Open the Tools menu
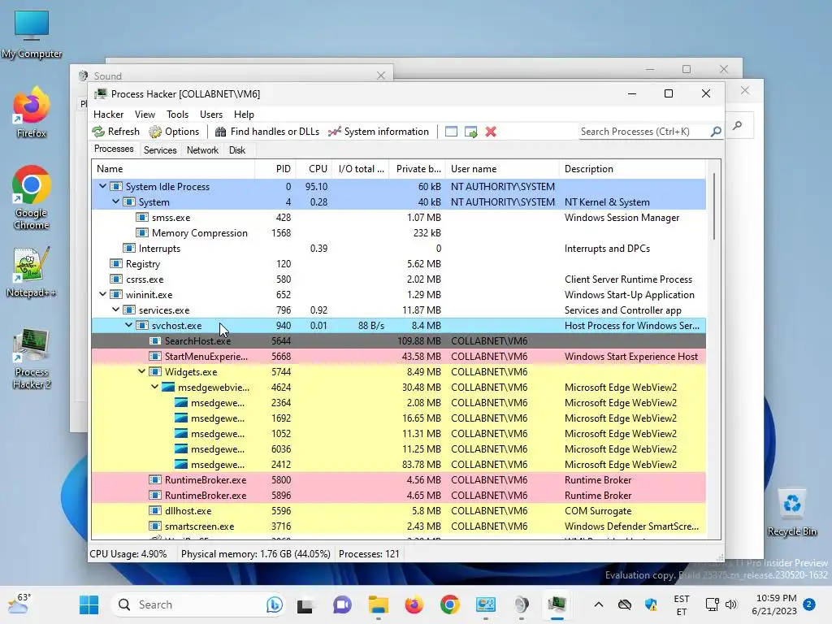832x624 pixels. coord(177,114)
